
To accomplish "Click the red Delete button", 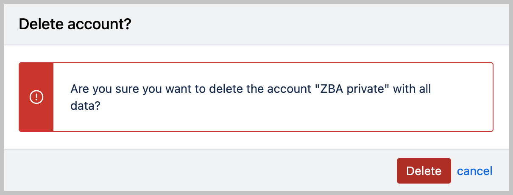I will pos(424,171).
